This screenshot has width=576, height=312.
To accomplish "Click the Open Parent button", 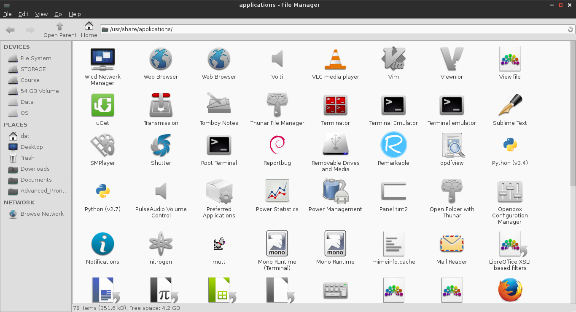I will [x=60, y=29].
